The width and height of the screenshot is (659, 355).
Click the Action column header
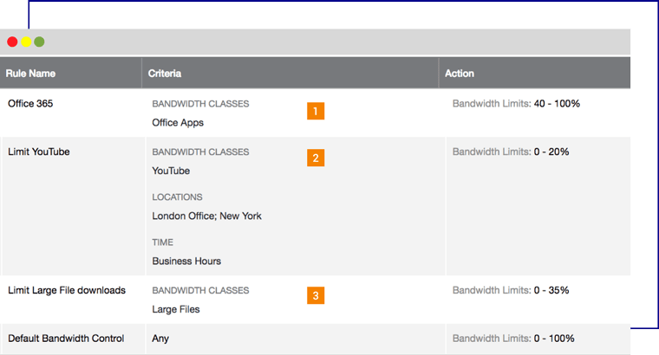460,74
